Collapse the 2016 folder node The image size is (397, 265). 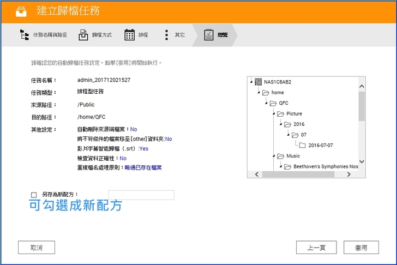(x=280, y=124)
